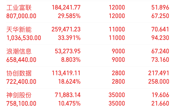Click profit amount 184,241.77

coord(66,8)
